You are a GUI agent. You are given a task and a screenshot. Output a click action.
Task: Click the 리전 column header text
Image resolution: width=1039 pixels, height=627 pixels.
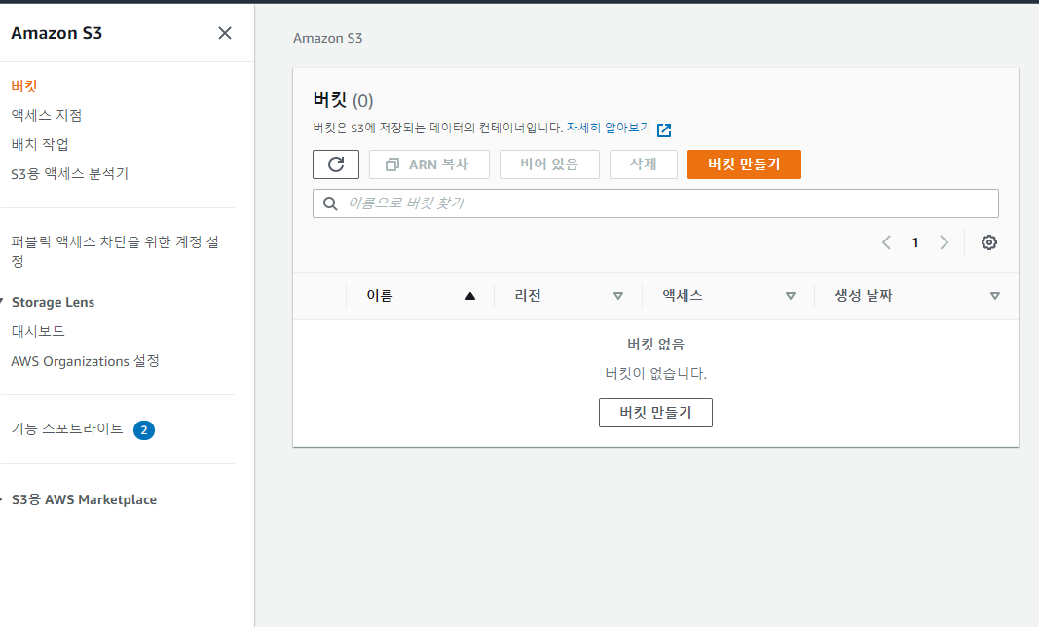(528, 296)
